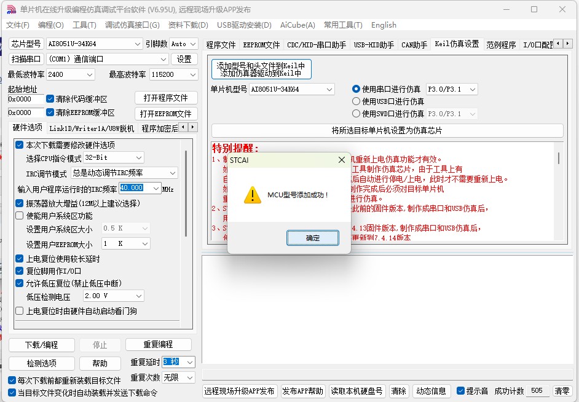
Task: Switch to CAN助手 tab
Action: 414,45
